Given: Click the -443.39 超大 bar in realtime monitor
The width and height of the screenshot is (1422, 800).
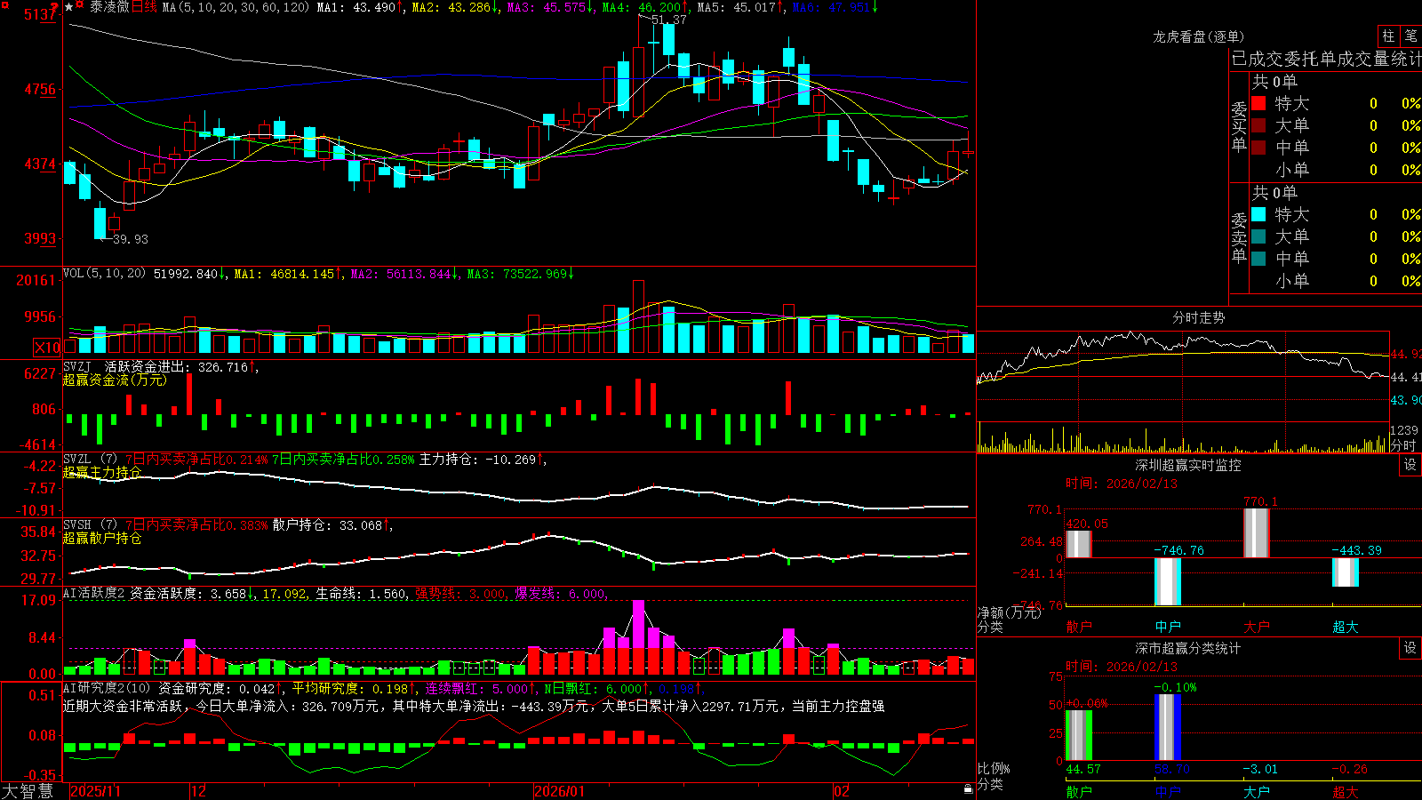Looking at the screenshot, I should [1346, 572].
